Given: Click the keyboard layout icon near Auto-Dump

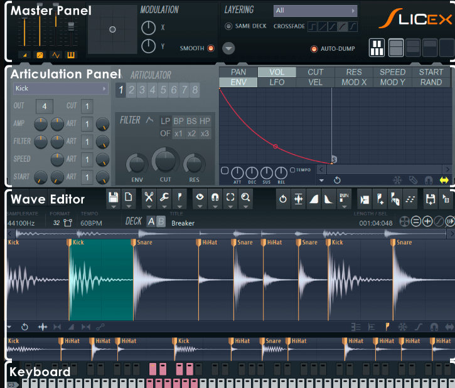Looking at the screenshot, I should pos(377,48).
